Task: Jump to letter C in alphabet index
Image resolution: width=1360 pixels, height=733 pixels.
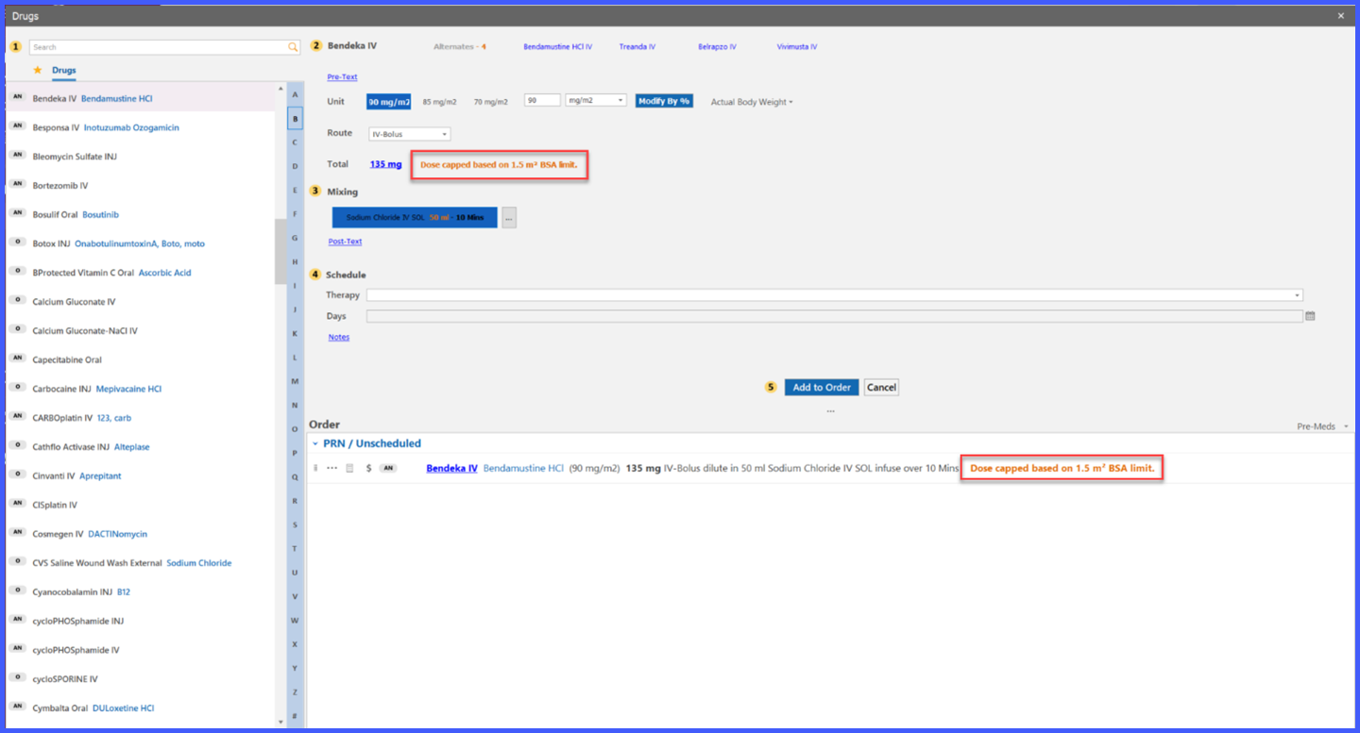Action: click(x=295, y=142)
